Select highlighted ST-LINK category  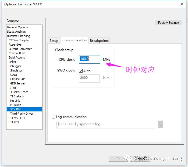pos(24,109)
